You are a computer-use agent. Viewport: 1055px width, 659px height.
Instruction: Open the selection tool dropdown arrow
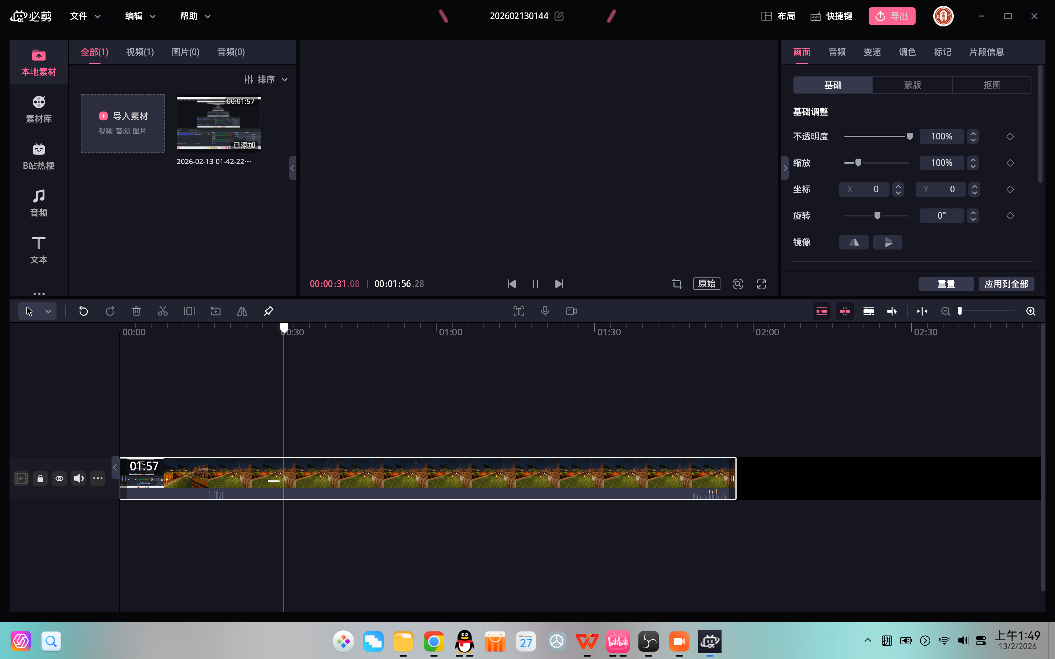(48, 311)
